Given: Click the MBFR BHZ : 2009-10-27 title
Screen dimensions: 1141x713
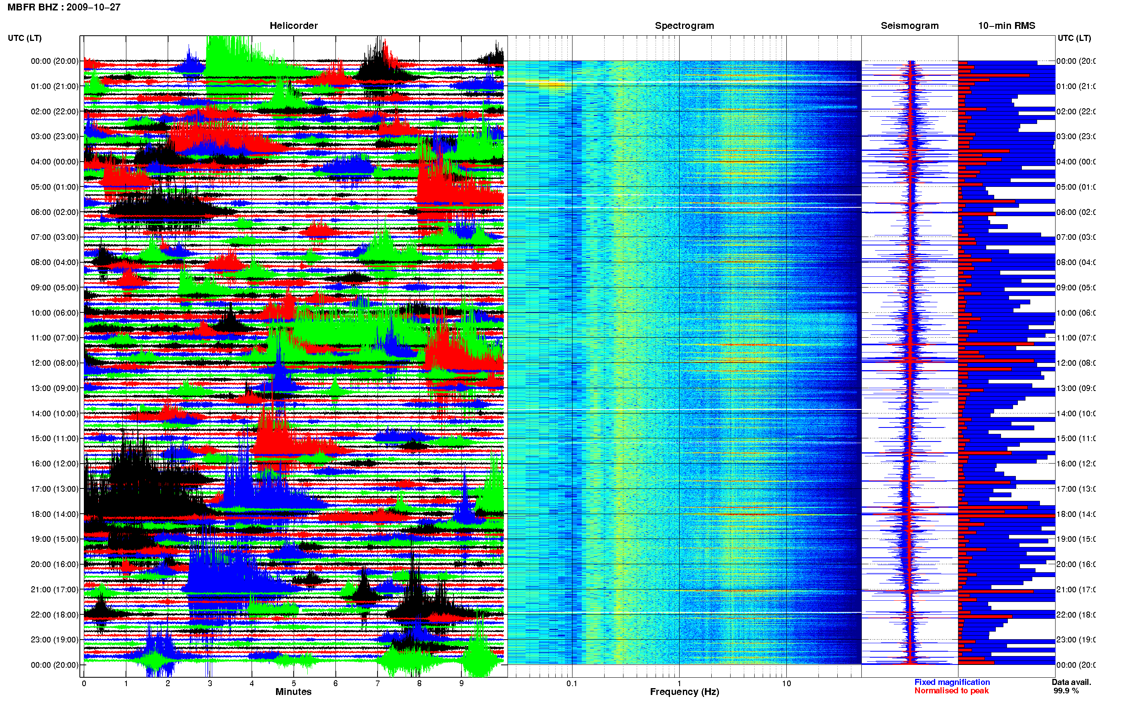Looking at the screenshot, I should coord(64,7).
